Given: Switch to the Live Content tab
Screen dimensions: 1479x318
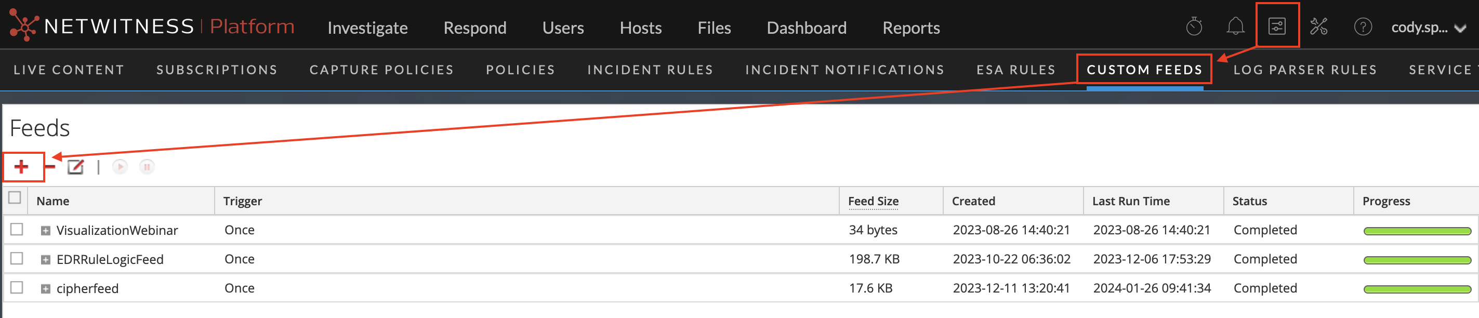Looking at the screenshot, I should (x=69, y=70).
